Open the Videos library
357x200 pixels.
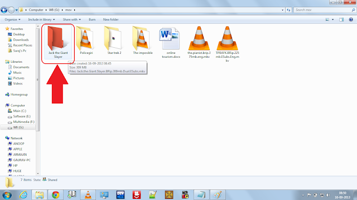click(15, 83)
